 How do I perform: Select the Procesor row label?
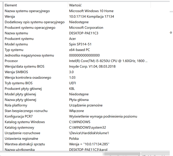pos(11,61)
